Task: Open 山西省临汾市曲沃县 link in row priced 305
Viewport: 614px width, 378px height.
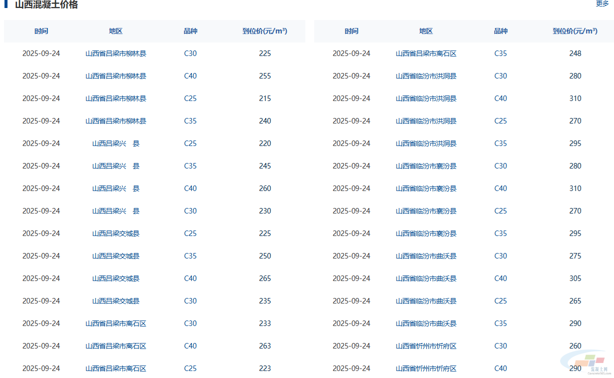Action: [426, 278]
